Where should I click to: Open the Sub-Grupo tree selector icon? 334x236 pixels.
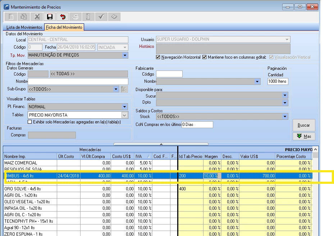[x=124, y=89]
